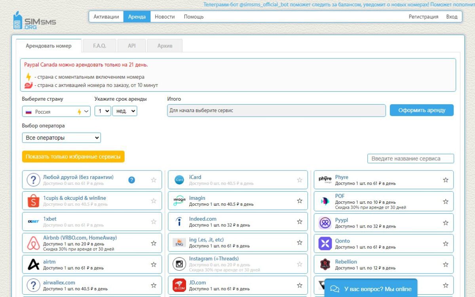
Task: Click the Airbnb logo icon
Action: [x=33, y=242]
